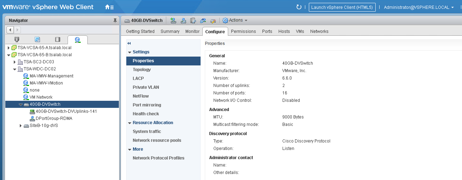Expand the TSA-VCSA-65-A.tsalab.local tree node

coord(8,48)
